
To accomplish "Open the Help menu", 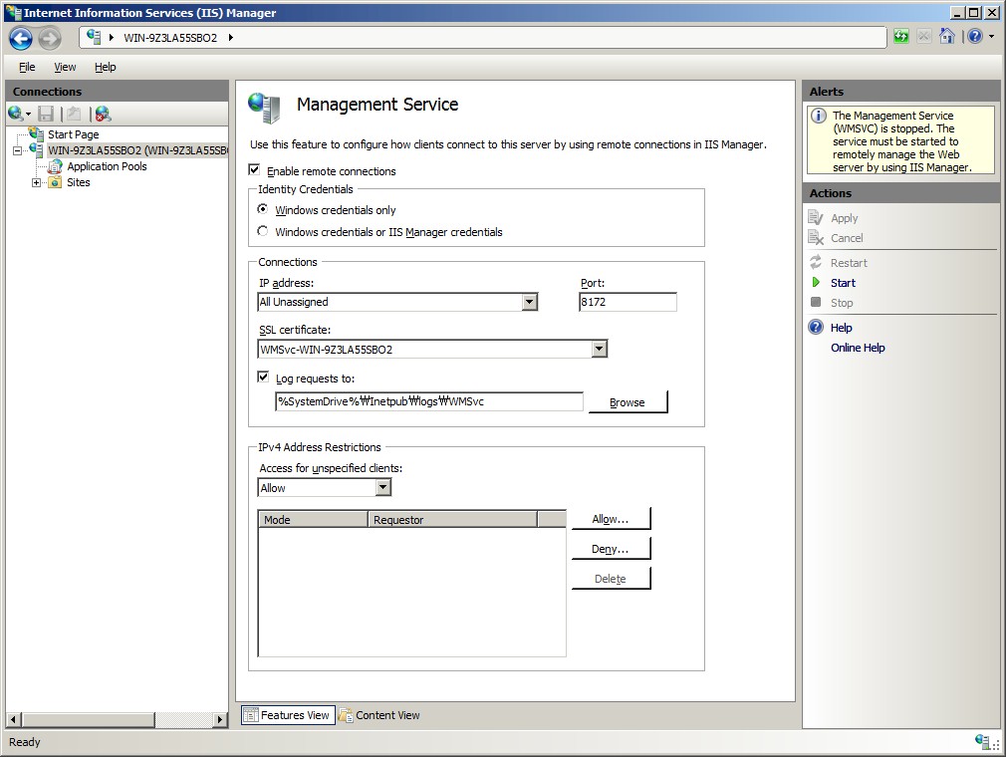I will [x=106, y=67].
